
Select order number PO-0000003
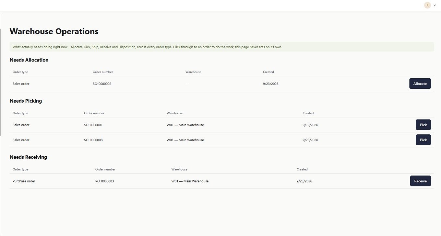(104, 181)
